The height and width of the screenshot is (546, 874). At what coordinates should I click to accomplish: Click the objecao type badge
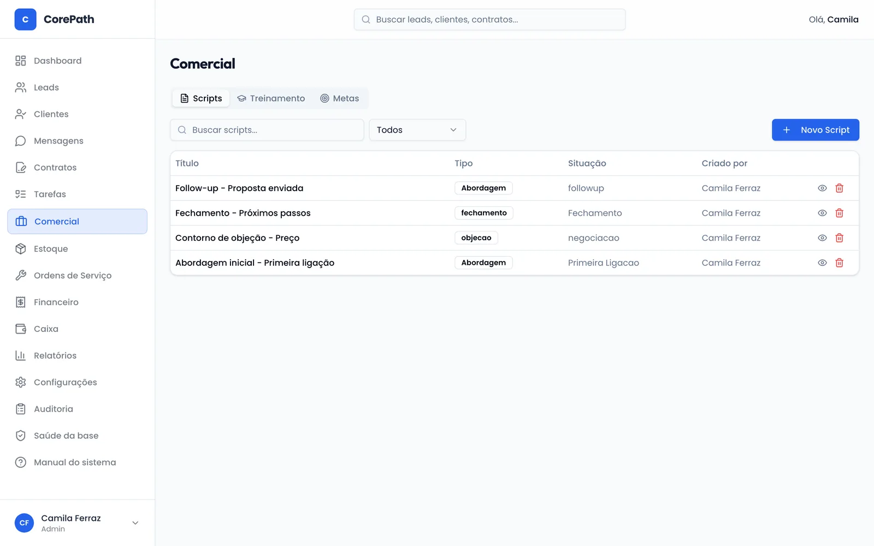[x=476, y=238]
